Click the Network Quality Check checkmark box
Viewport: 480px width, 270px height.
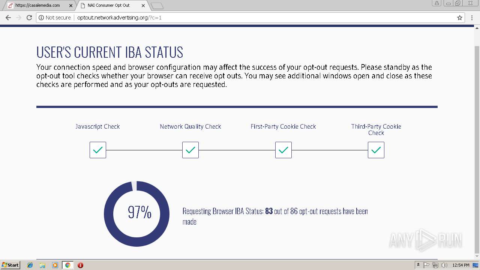(x=190, y=150)
